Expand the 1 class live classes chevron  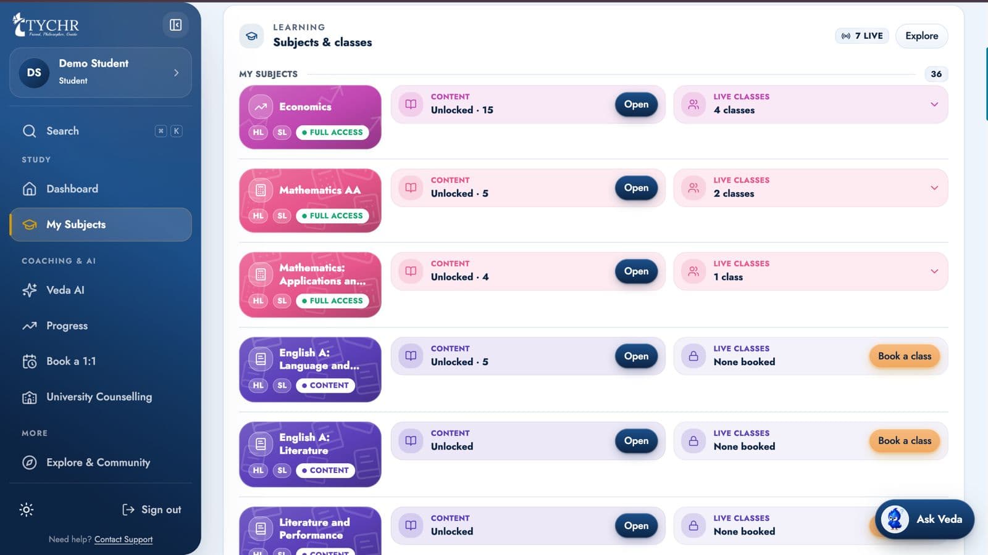[x=934, y=271]
